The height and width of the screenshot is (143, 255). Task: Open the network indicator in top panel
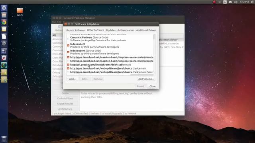[x=220, y=2]
